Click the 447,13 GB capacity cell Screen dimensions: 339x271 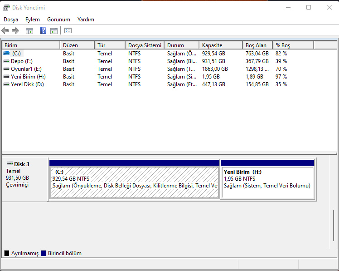pos(213,84)
